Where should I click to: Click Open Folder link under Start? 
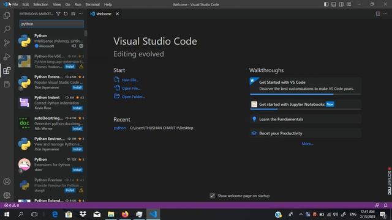[134, 97]
